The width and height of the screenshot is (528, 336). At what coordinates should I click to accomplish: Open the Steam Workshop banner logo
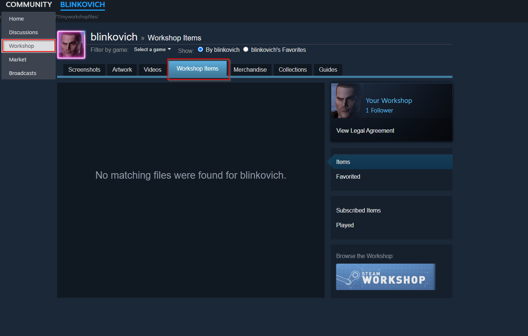coord(385,277)
